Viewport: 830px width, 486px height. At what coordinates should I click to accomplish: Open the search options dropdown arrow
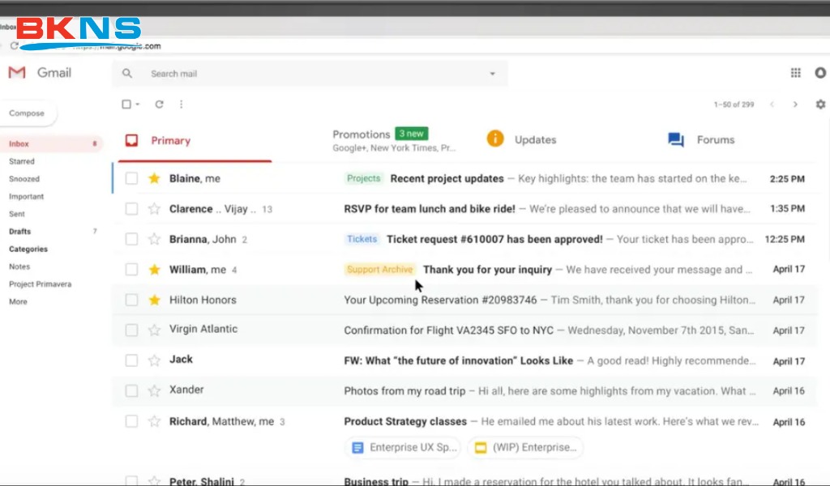coord(492,73)
